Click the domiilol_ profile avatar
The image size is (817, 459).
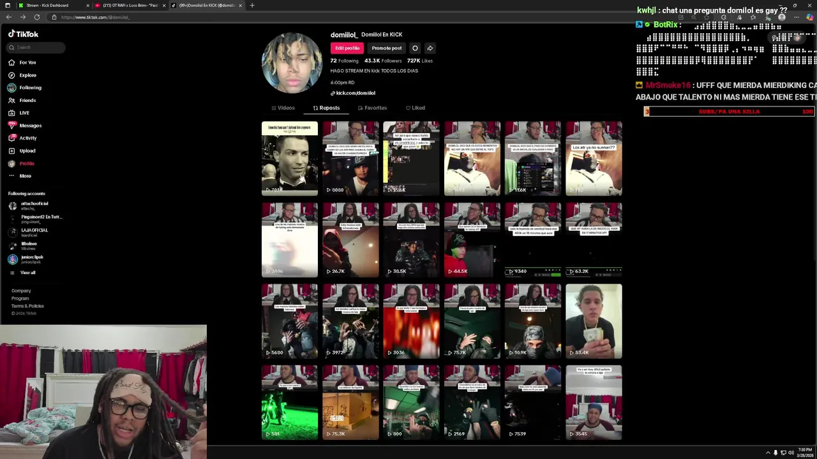292,63
